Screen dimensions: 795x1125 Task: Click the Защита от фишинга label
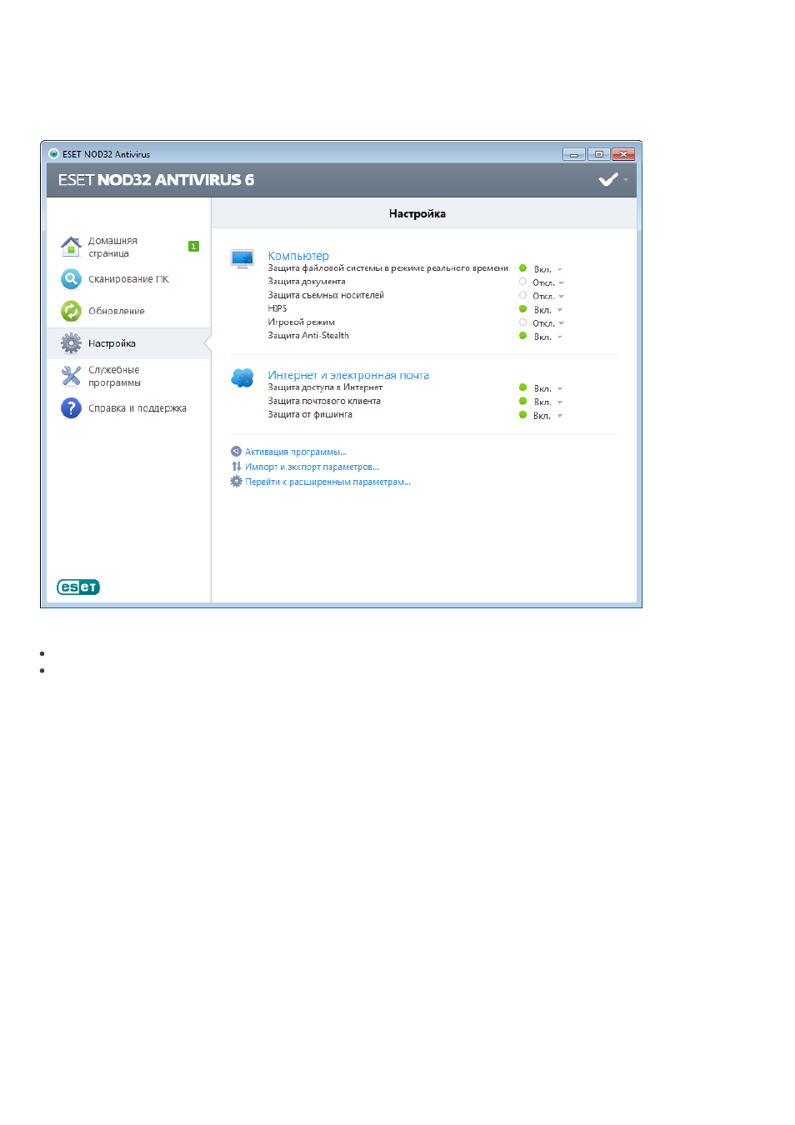click(310, 414)
